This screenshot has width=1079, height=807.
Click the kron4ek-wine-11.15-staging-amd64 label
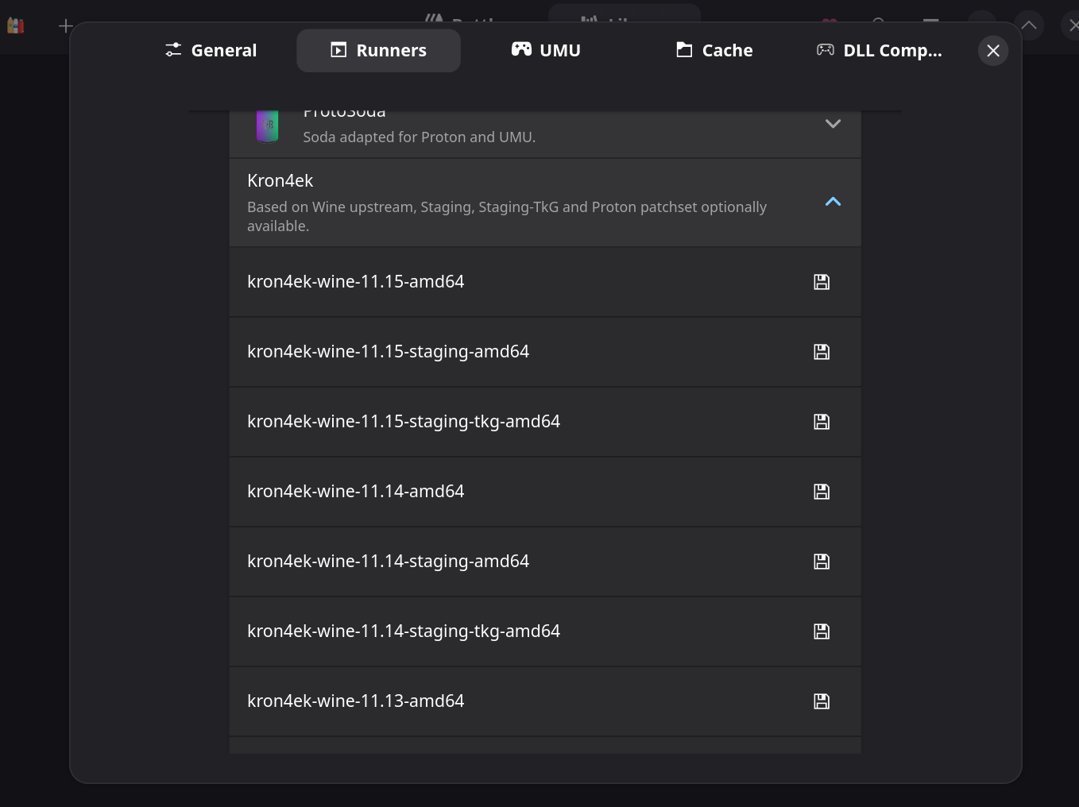pyautogui.click(x=388, y=352)
